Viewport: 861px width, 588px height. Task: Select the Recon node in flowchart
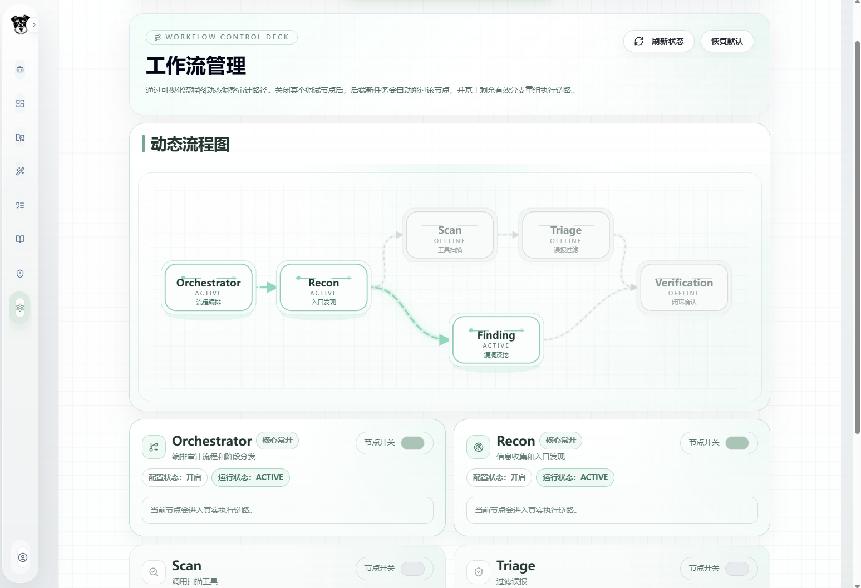point(324,288)
